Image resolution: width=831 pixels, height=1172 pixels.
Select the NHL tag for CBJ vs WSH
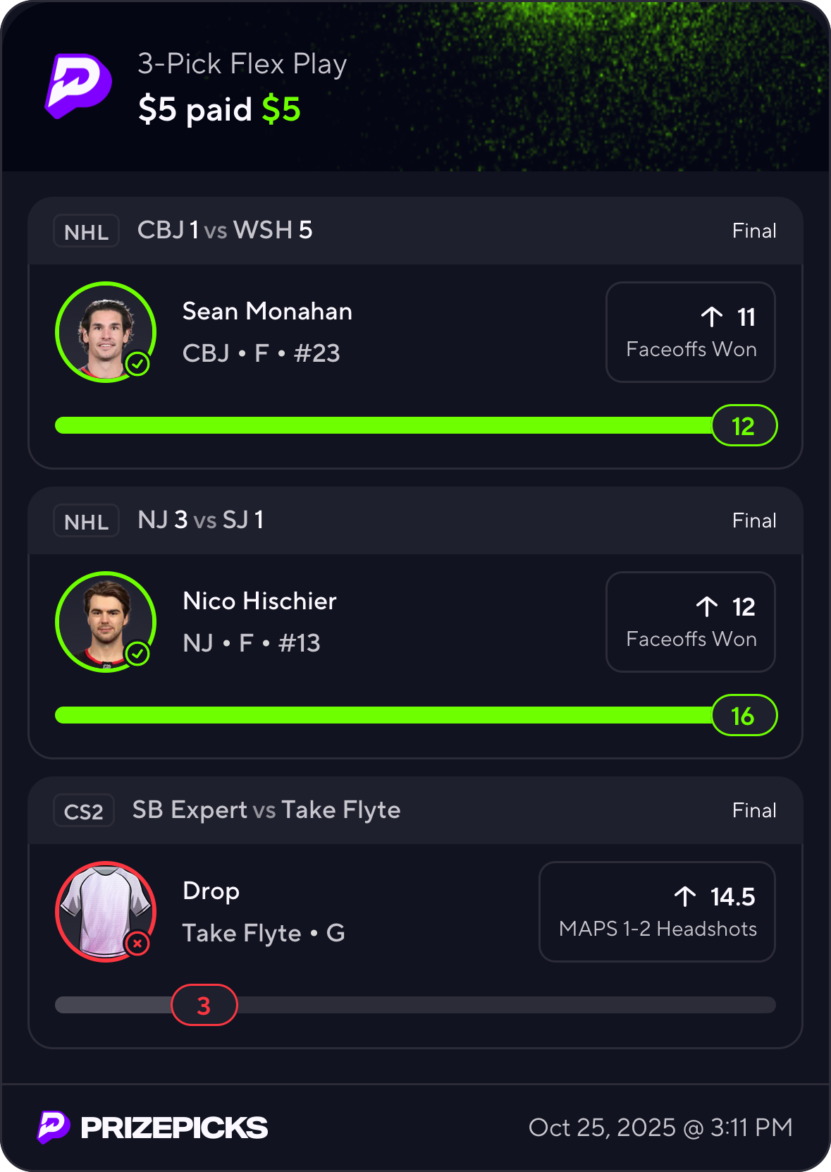[86, 231]
